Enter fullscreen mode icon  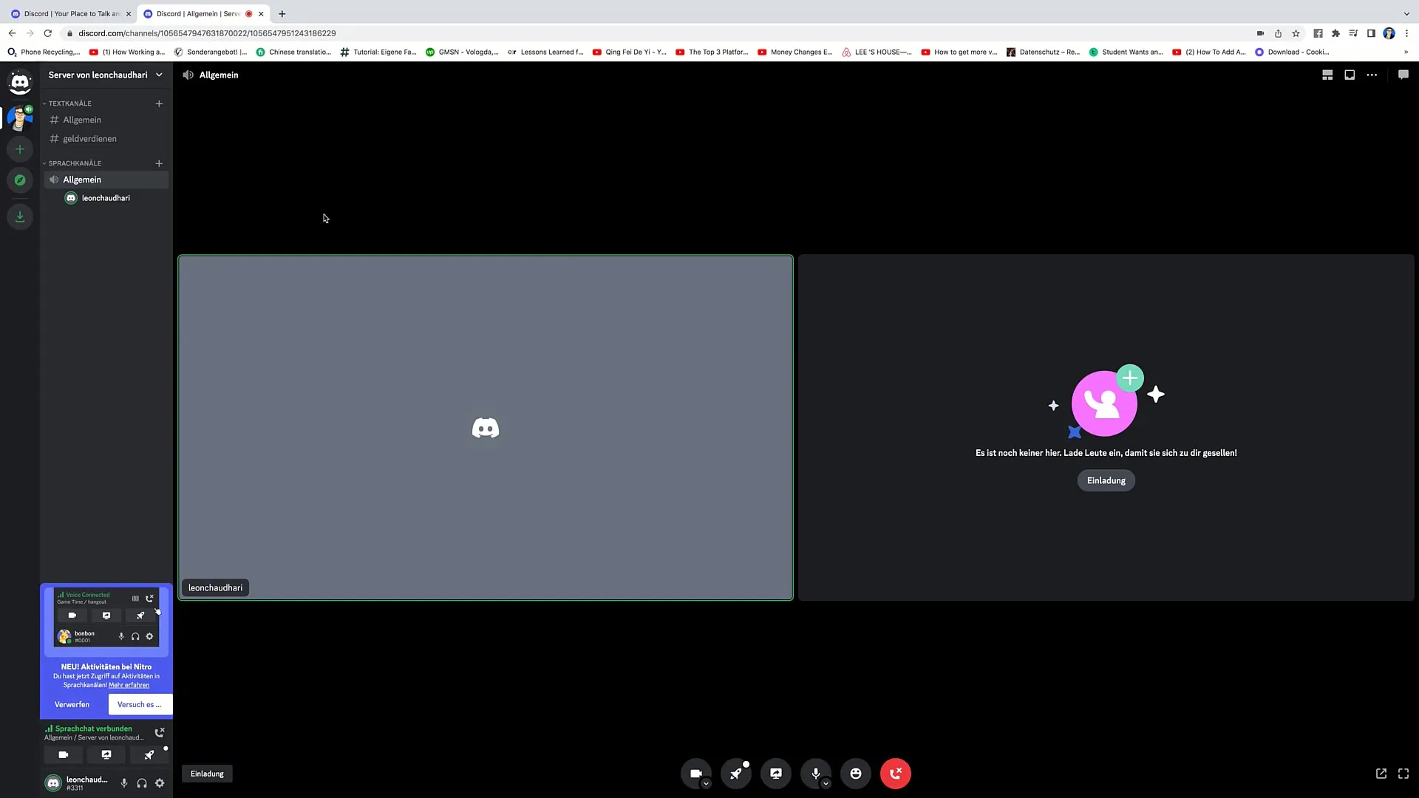pyautogui.click(x=1403, y=774)
